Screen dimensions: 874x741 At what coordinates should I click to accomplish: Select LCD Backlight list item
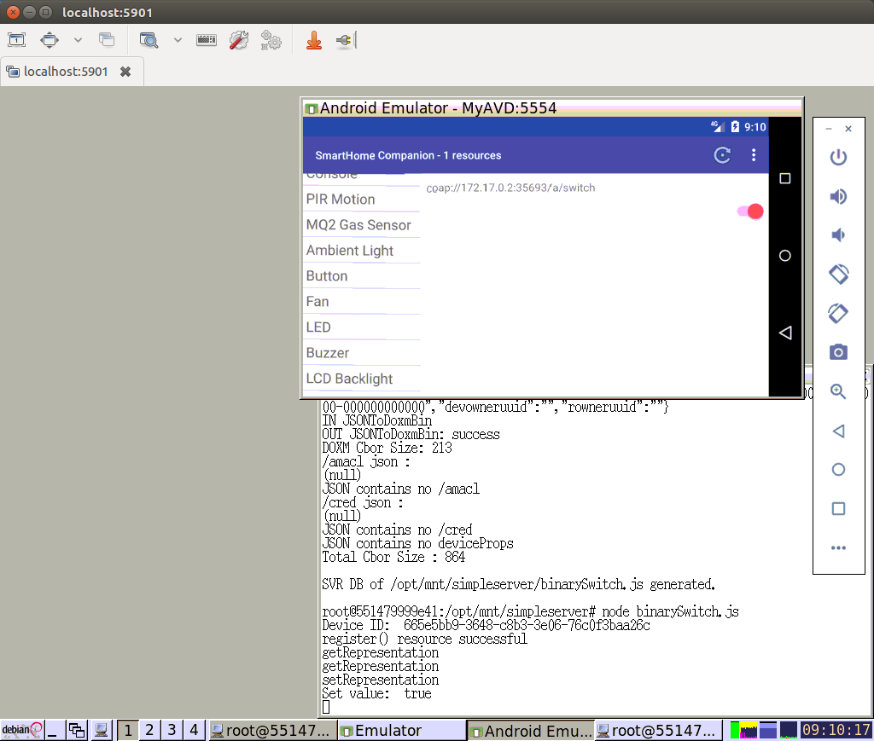coord(362,379)
